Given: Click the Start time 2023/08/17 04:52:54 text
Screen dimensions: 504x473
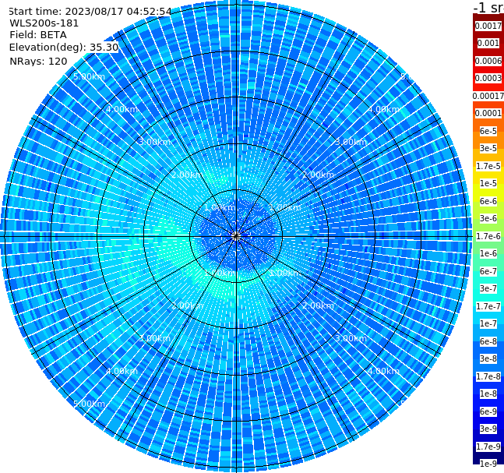Looking at the screenshot, I should coord(90,12).
